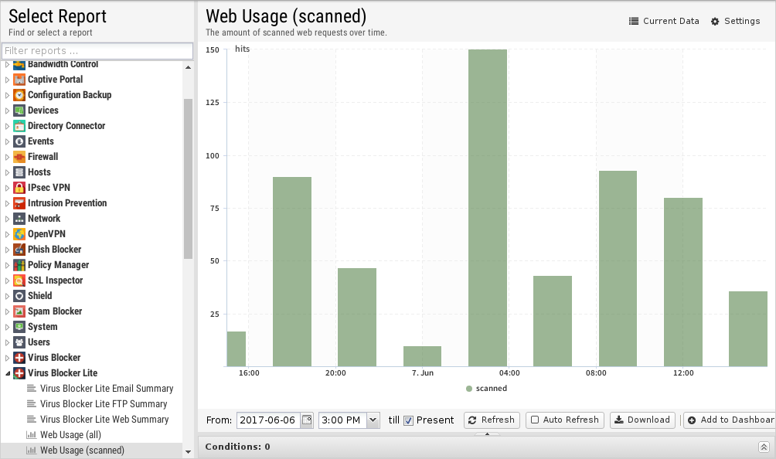Enable the Auto Refresh checkbox button

565,420
